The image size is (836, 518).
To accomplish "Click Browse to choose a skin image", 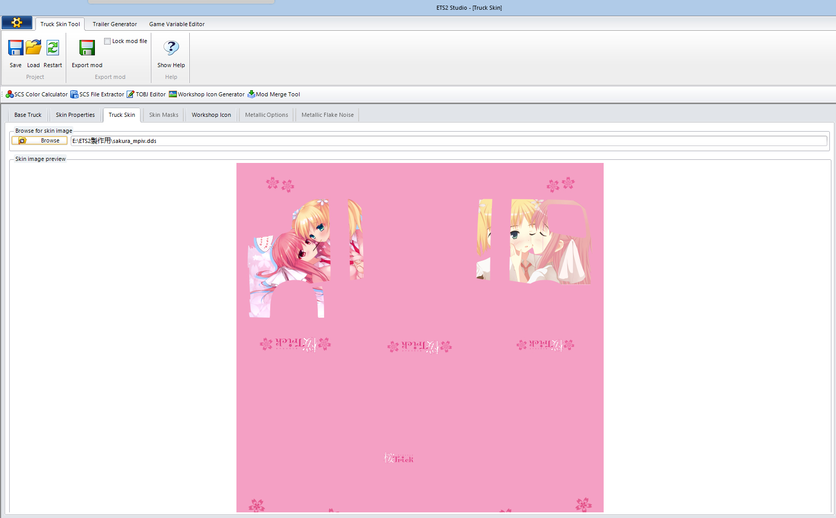I will pyautogui.click(x=39, y=140).
